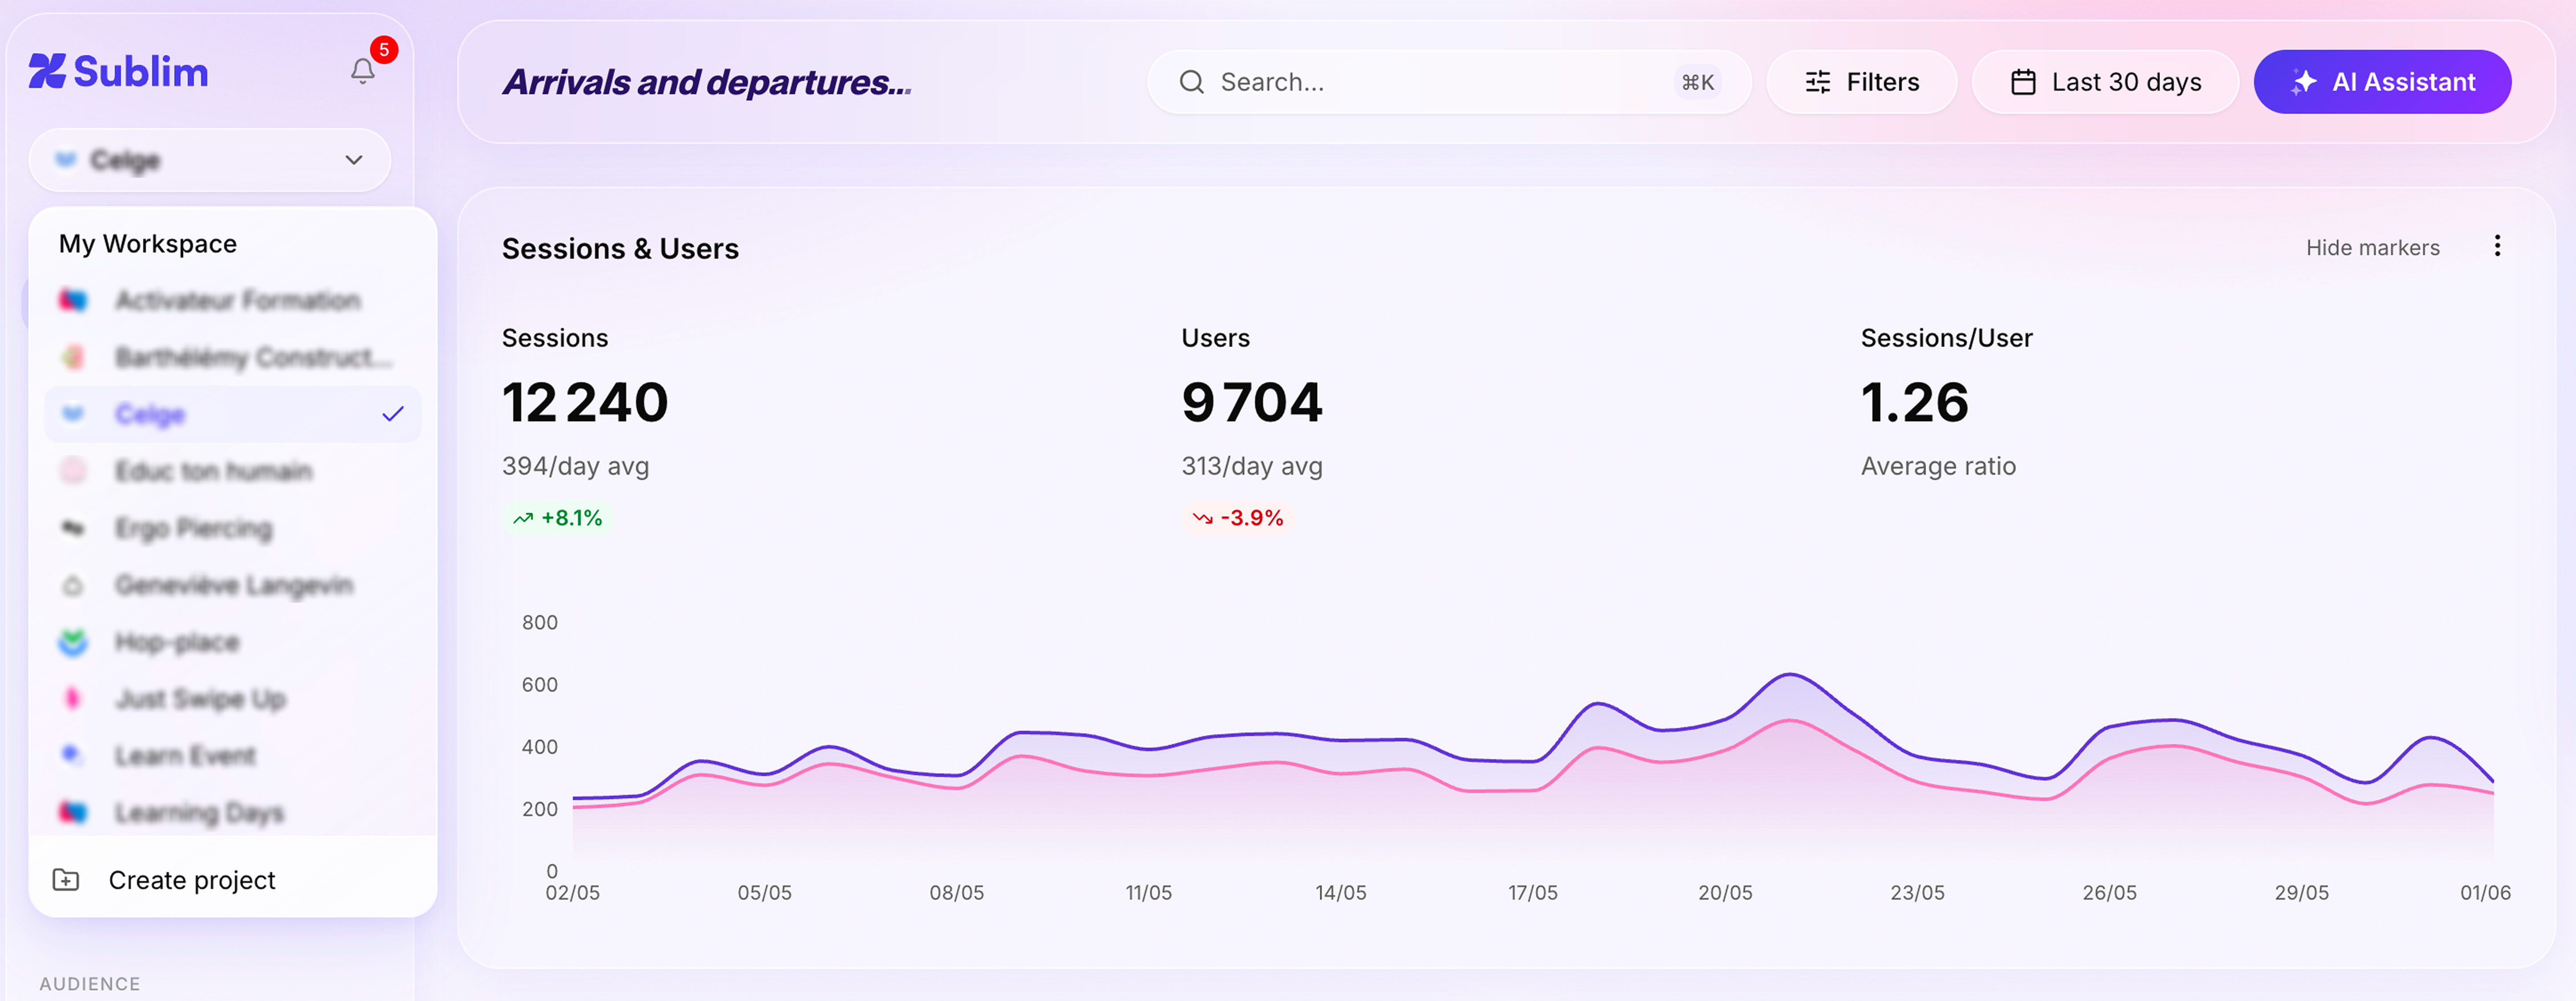Select the Ergo Piercing project
Screen dimensions: 2576x1001
[x=232, y=528]
